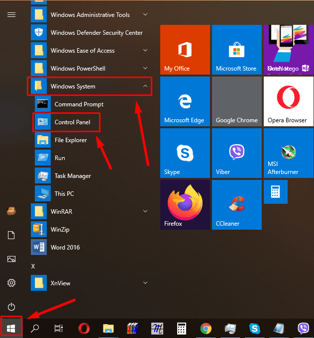Viewport: 314px width, 338px height.
Task: Open the WinRAR folder label
Action: 62,211
